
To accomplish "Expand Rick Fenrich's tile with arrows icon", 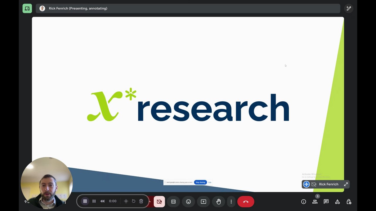I will 346,184.
